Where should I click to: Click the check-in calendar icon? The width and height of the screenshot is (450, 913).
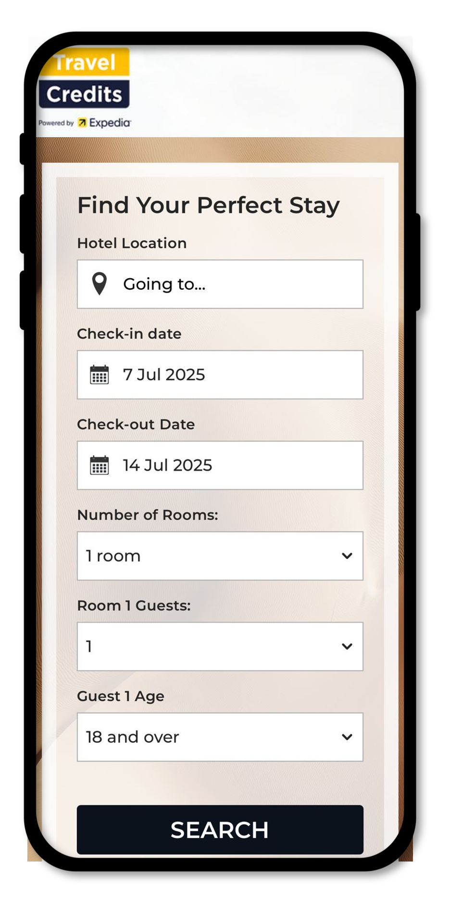tap(100, 374)
